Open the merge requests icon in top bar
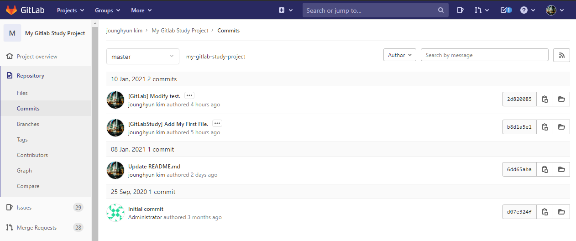 [482, 10]
